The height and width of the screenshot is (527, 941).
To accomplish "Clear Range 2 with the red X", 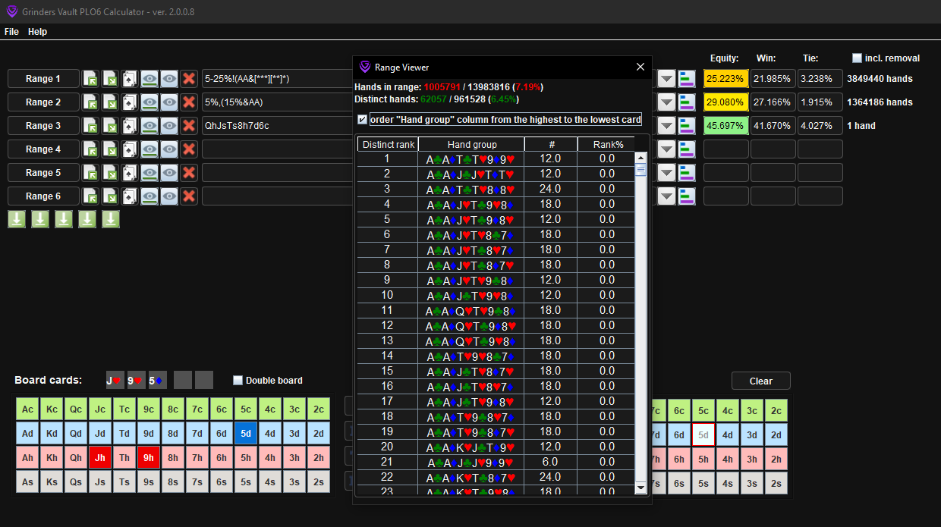I will (188, 102).
